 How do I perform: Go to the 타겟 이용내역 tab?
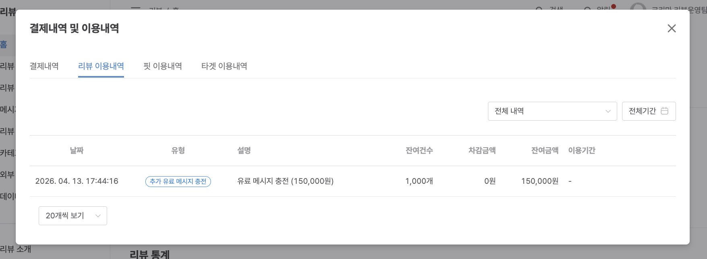click(224, 66)
